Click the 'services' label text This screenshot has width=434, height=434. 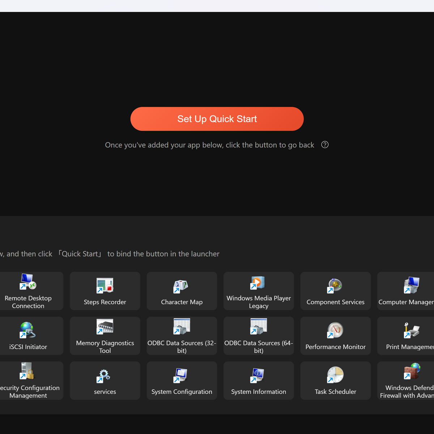click(105, 392)
